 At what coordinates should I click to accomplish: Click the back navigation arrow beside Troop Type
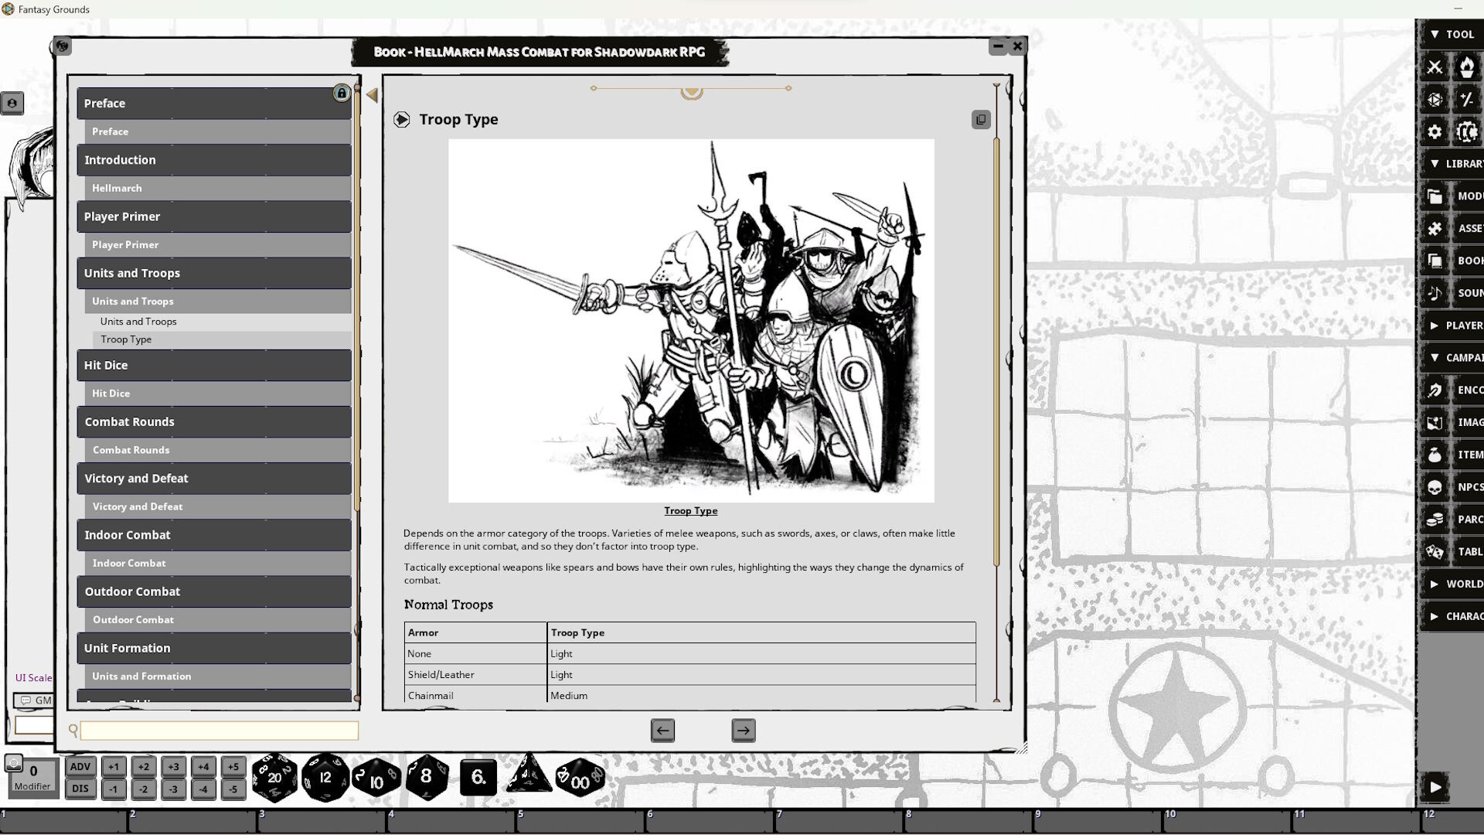[372, 94]
